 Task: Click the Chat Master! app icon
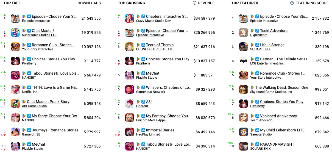pos(15,33)
